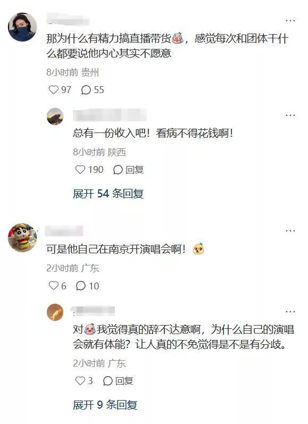Like the Shaanxi reply with 190 likes
308x424 pixels.
tap(80, 170)
